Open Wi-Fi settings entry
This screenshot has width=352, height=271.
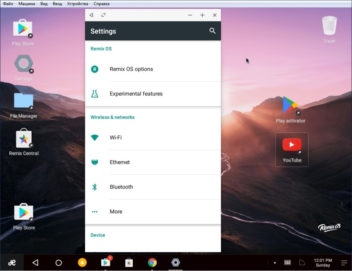coord(153,138)
